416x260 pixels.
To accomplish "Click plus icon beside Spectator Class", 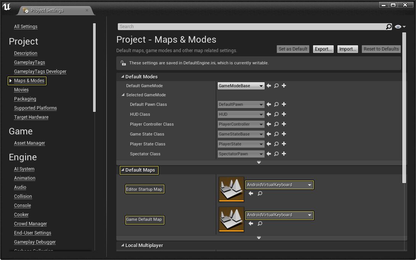I will 284,154.
